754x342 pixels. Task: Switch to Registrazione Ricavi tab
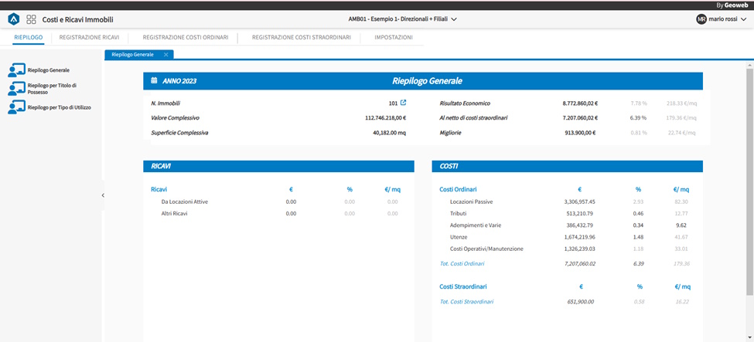[x=89, y=37]
